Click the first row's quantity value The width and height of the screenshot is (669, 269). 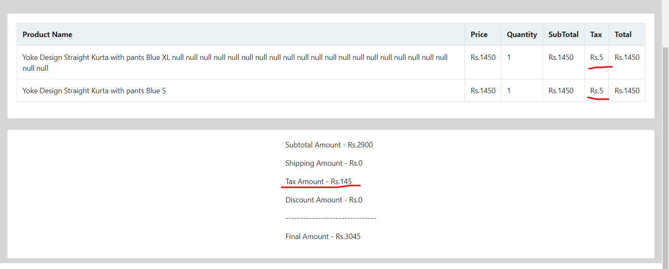[509, 57]
